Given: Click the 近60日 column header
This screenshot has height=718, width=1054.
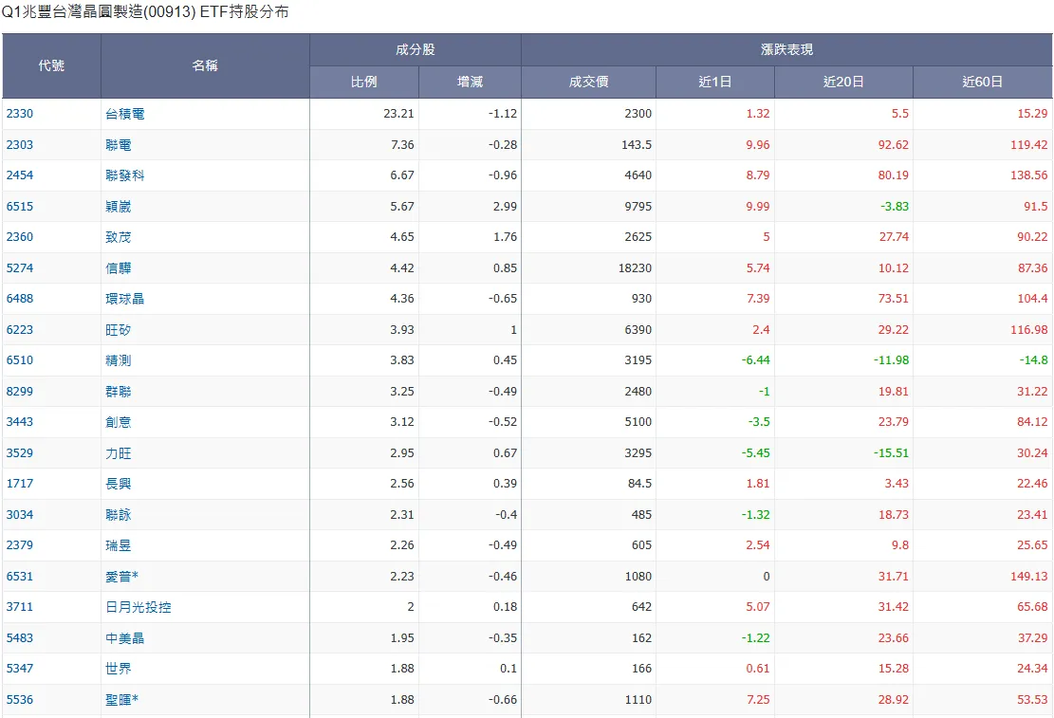Looking at the screenshot, I should (983, 82).
